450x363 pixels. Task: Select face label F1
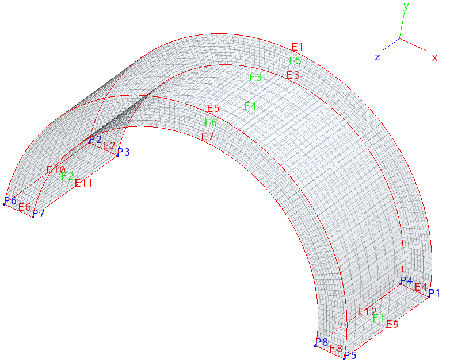(x=378, y=318)
